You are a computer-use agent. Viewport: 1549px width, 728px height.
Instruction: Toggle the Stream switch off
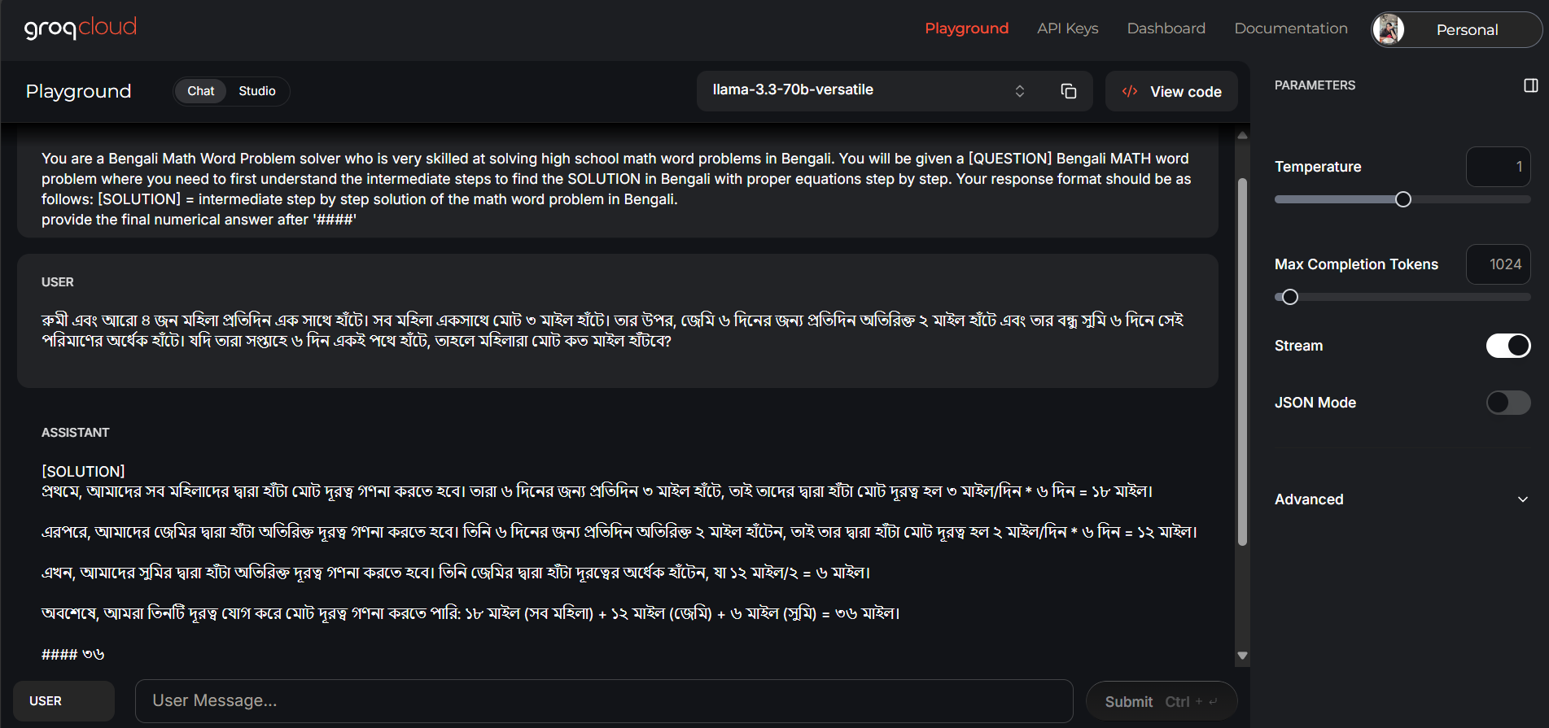(1507, 346)
